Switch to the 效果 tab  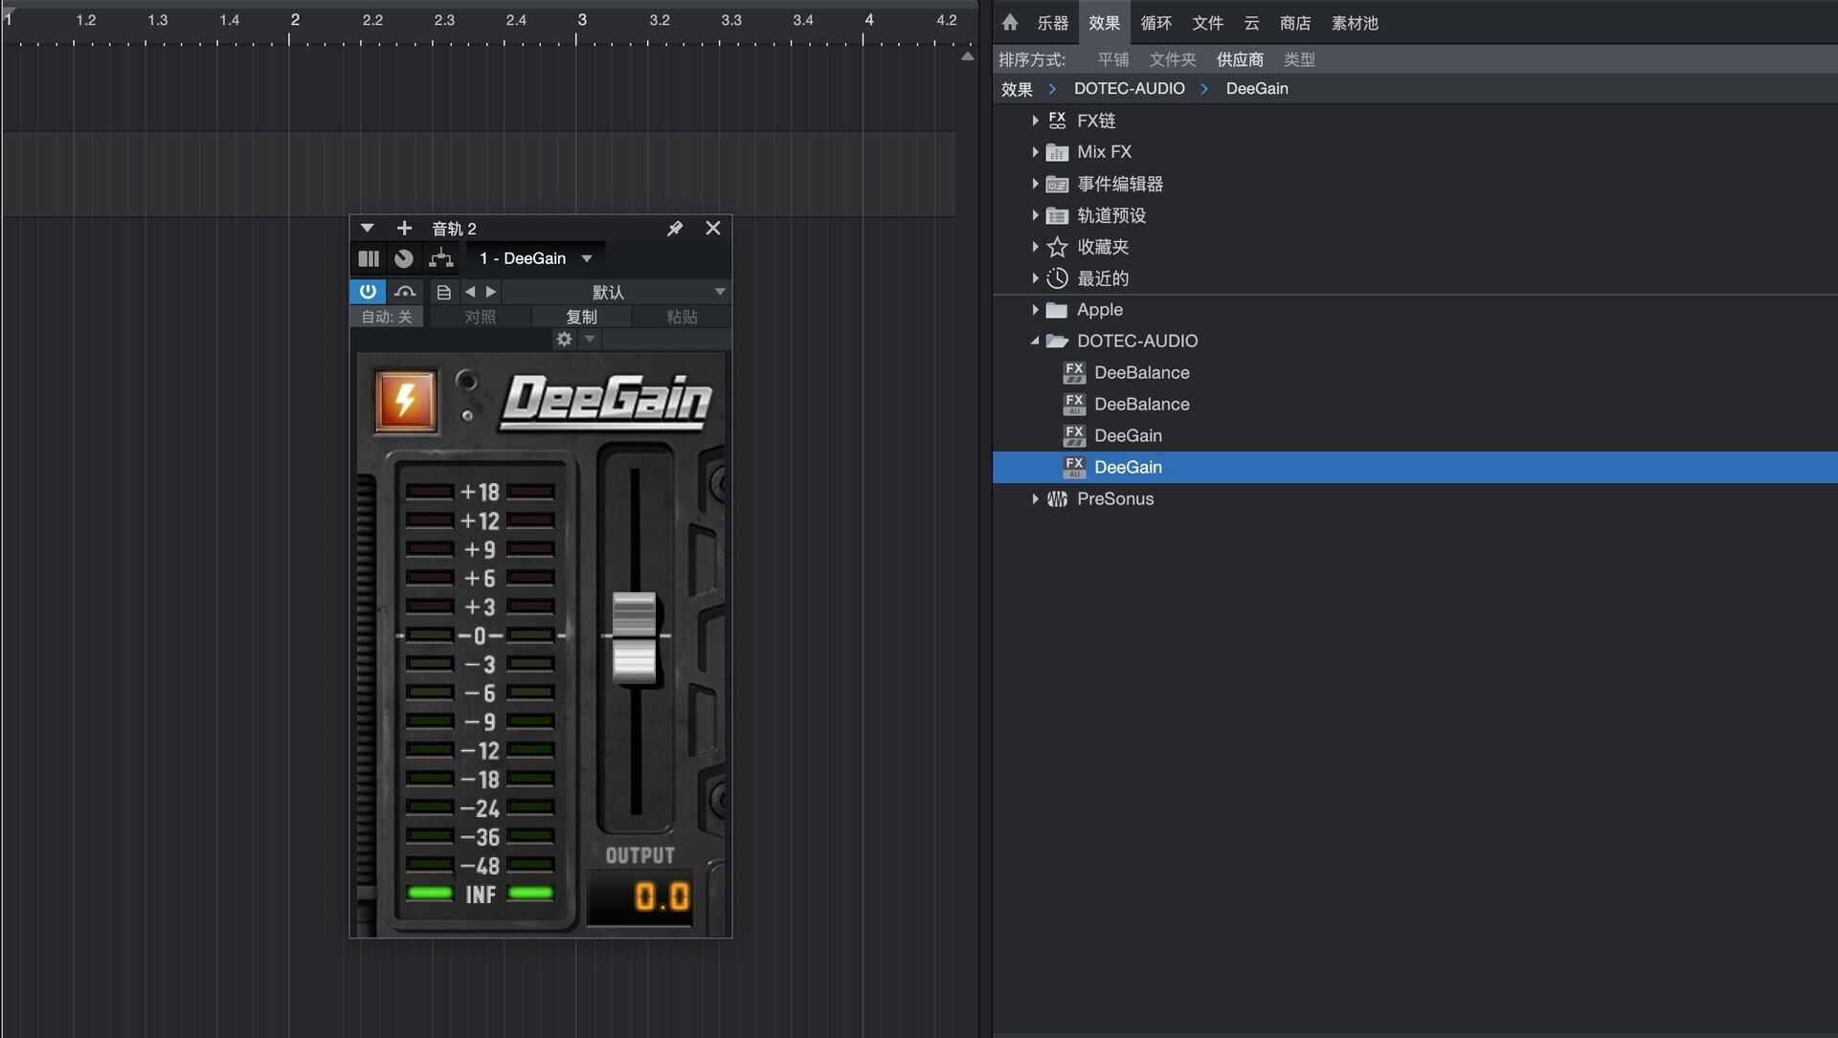point(1104,23)
